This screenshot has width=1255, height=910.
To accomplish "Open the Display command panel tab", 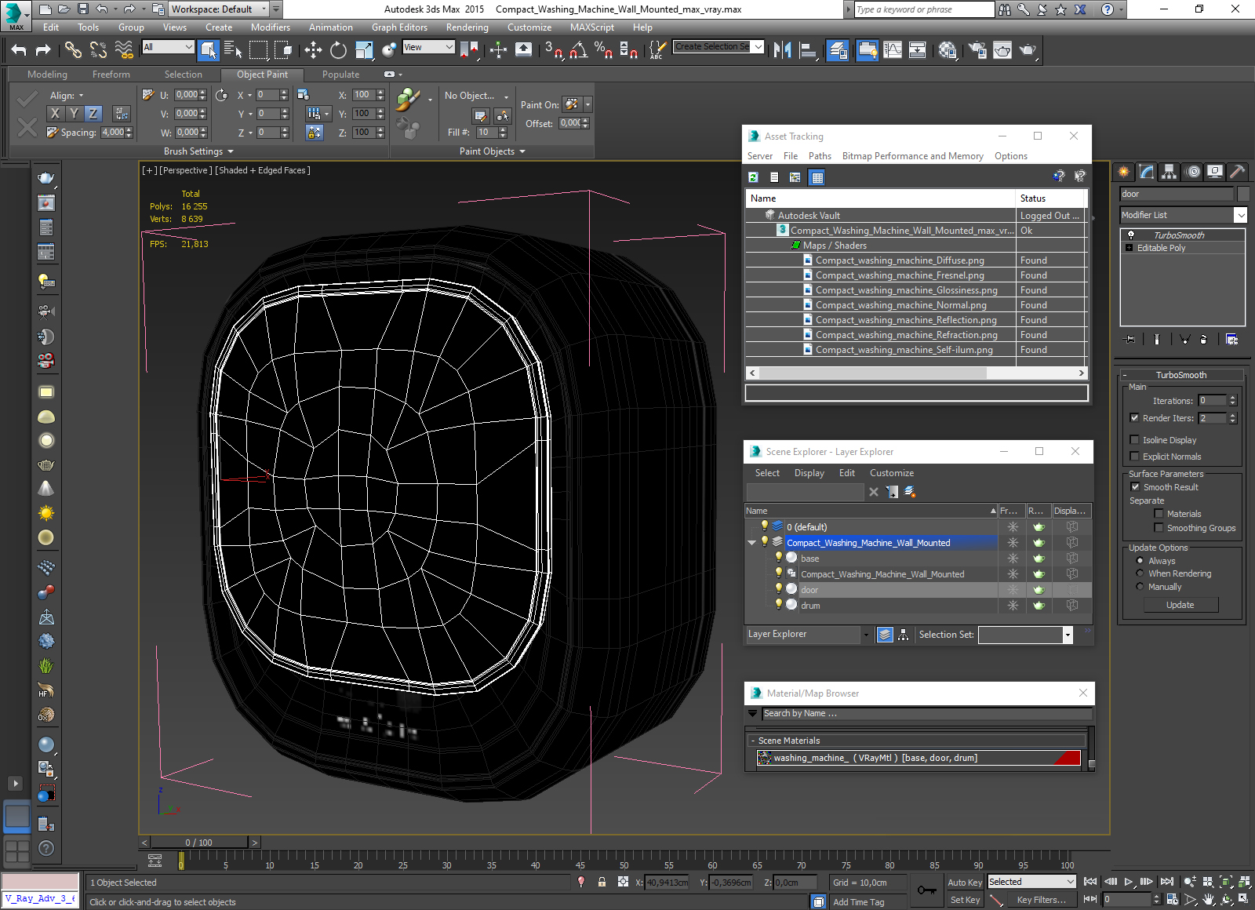I will pyautogui.click(x=1215, y=171).
